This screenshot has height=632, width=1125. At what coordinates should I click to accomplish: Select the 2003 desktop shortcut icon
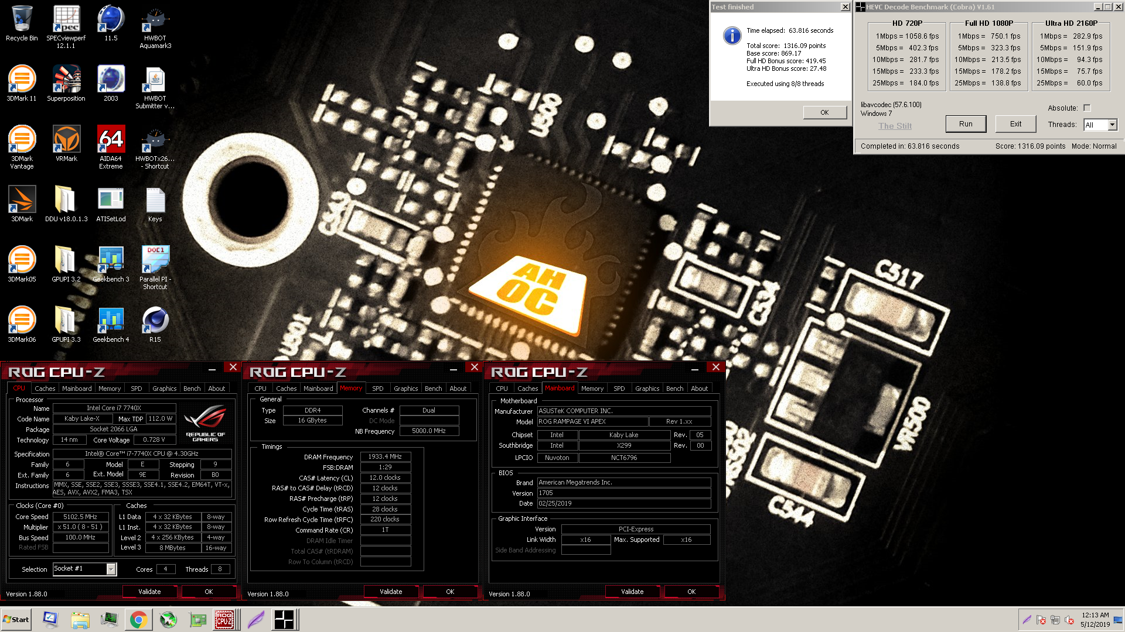coord(111,84)
